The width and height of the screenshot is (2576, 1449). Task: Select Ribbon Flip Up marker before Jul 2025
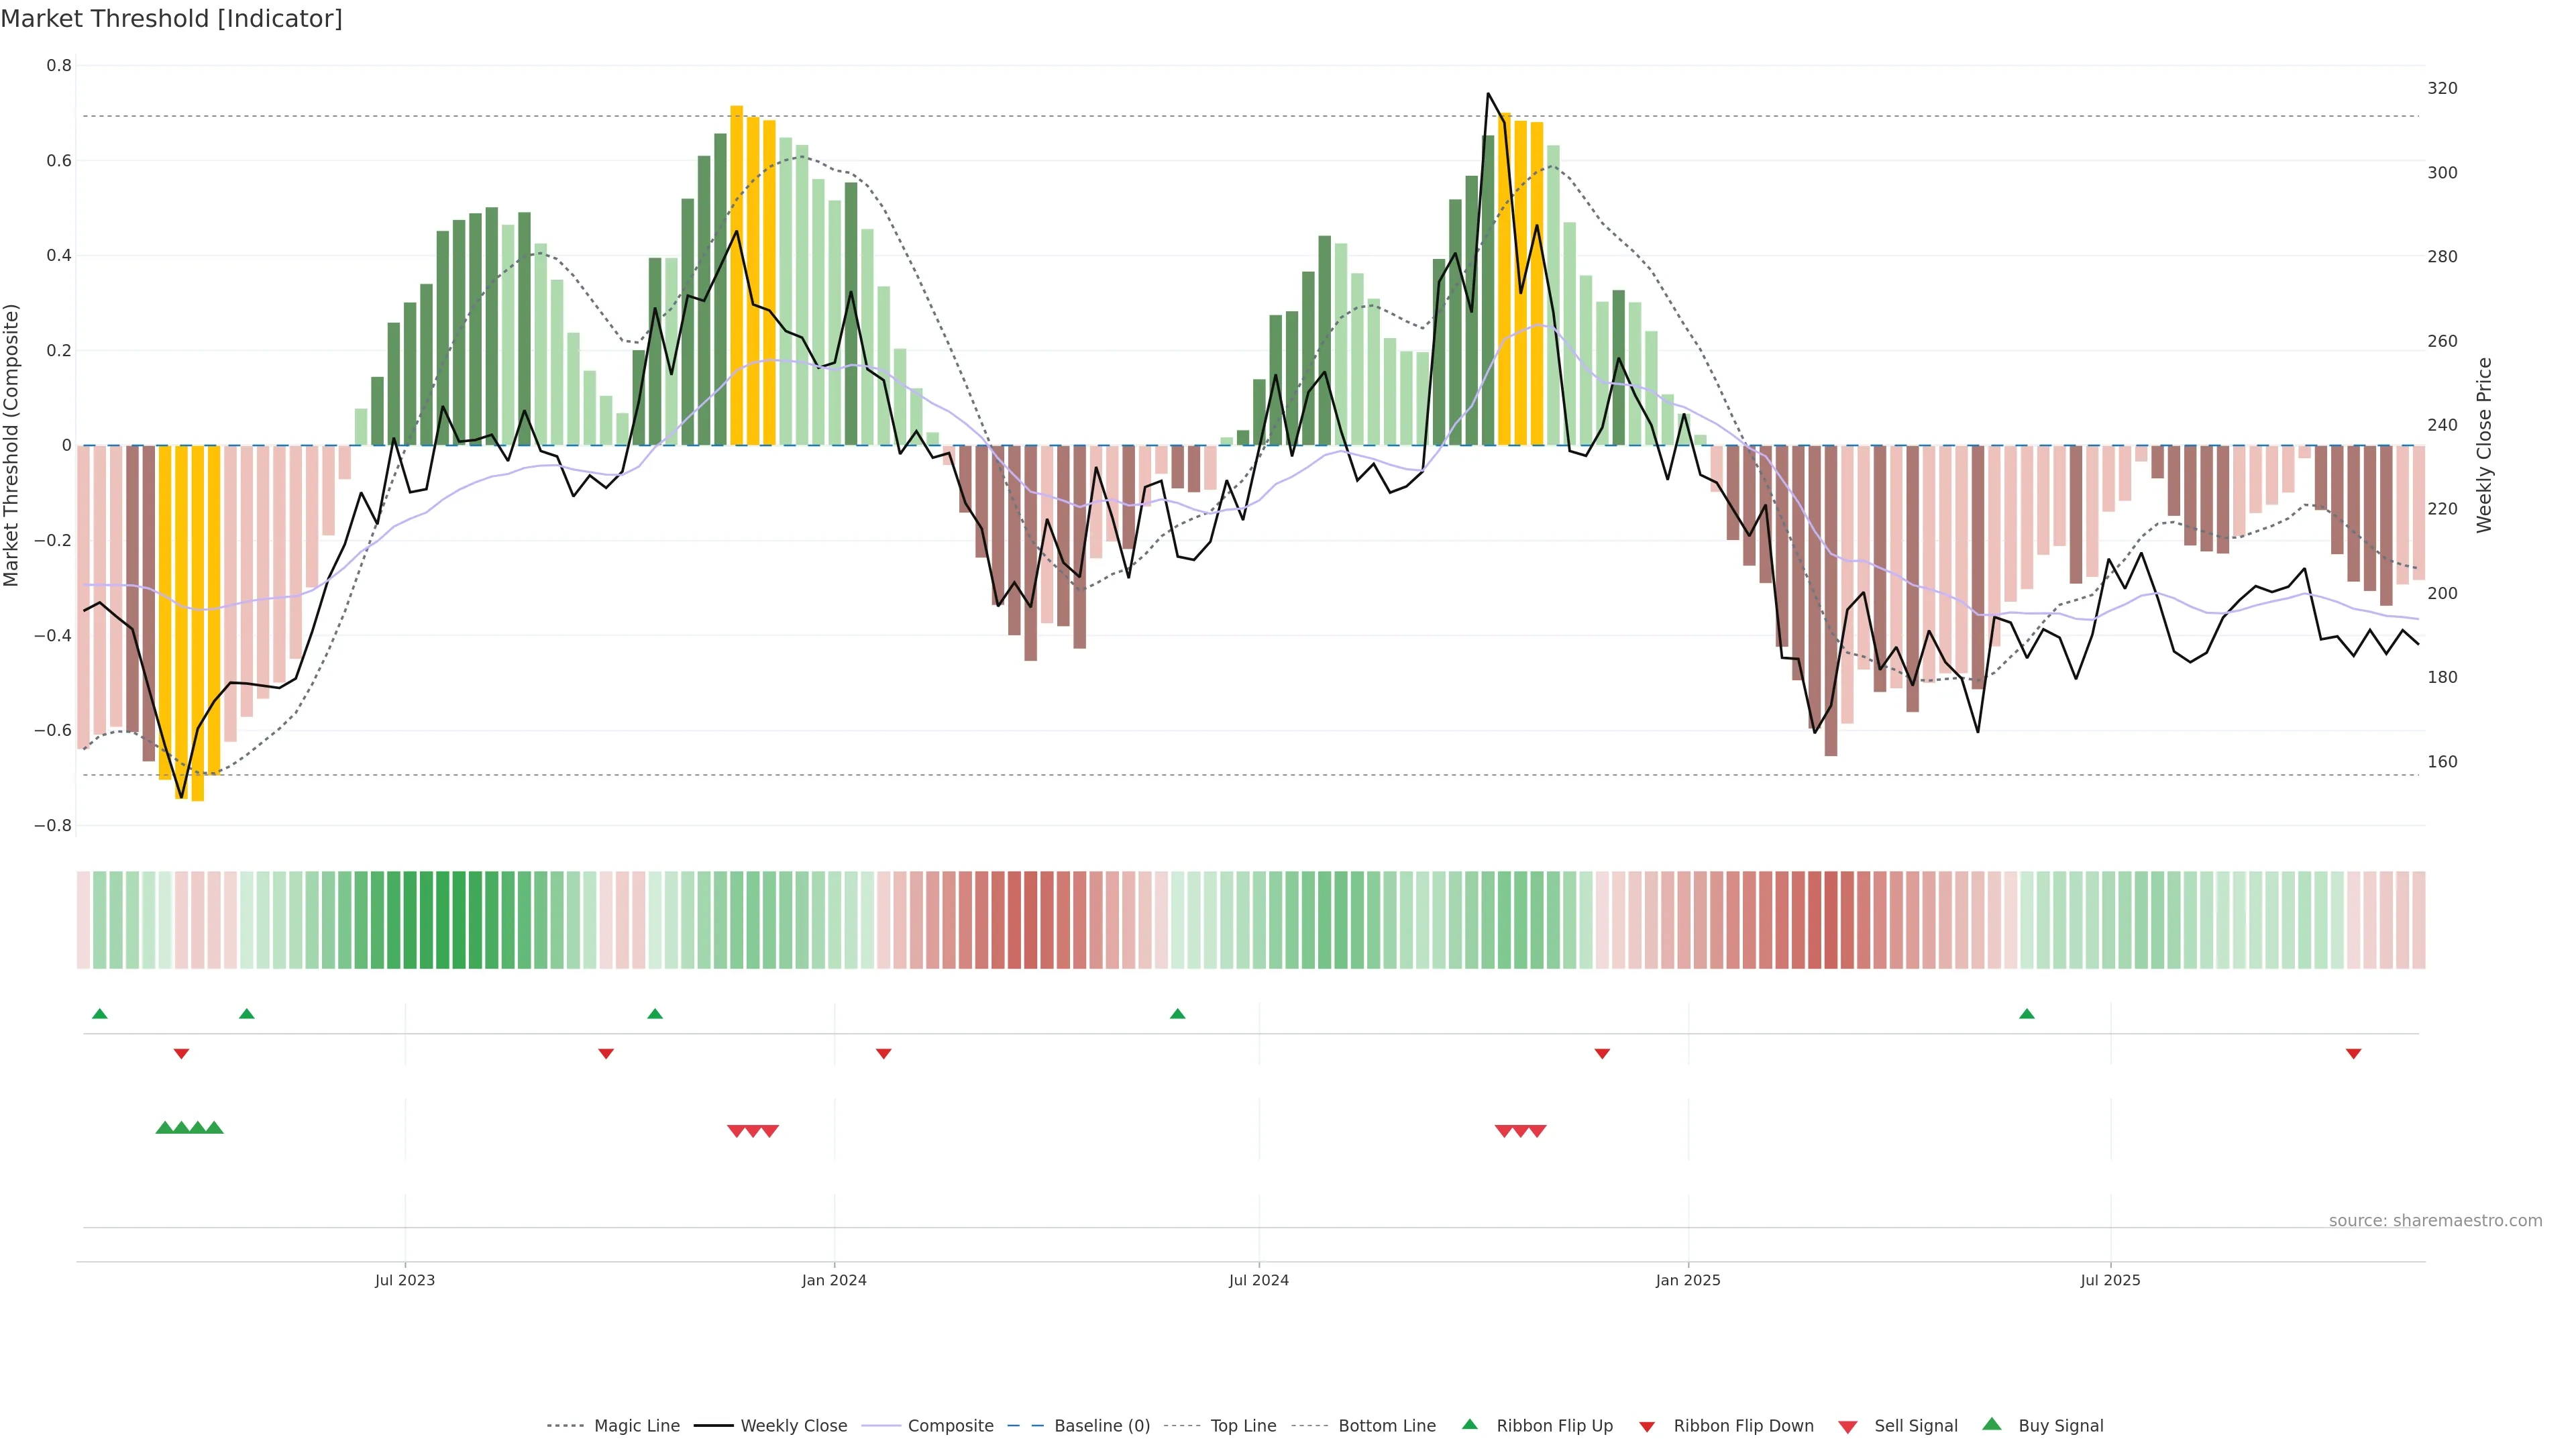(x=2027, y=1014)
